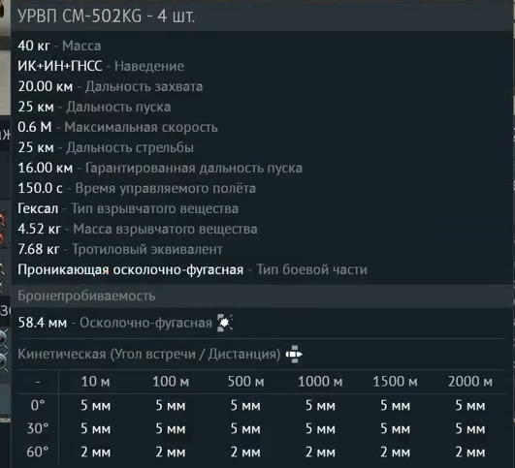Select Проникающая осколочно-фугасная warhead type
515x468 pixels.
[131, 269]
